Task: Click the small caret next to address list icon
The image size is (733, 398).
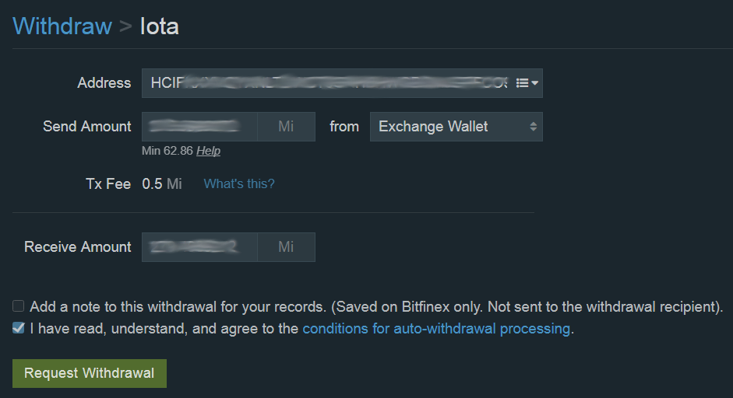Action: point(535,83)
